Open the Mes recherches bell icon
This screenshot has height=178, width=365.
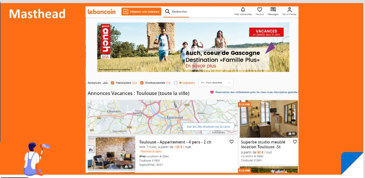coord(243,10)
